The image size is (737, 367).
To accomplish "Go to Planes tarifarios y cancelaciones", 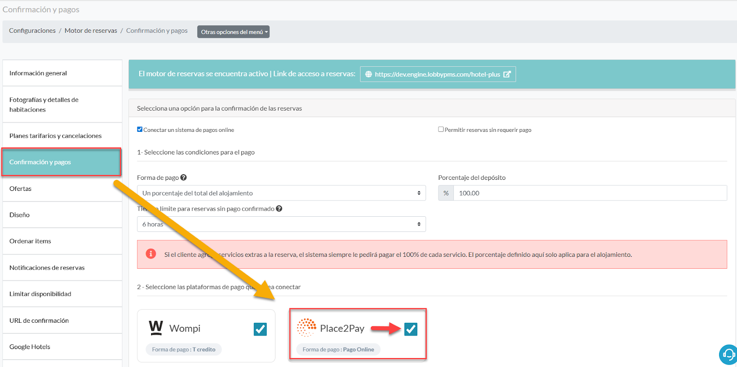I will (x=55, y=136).
